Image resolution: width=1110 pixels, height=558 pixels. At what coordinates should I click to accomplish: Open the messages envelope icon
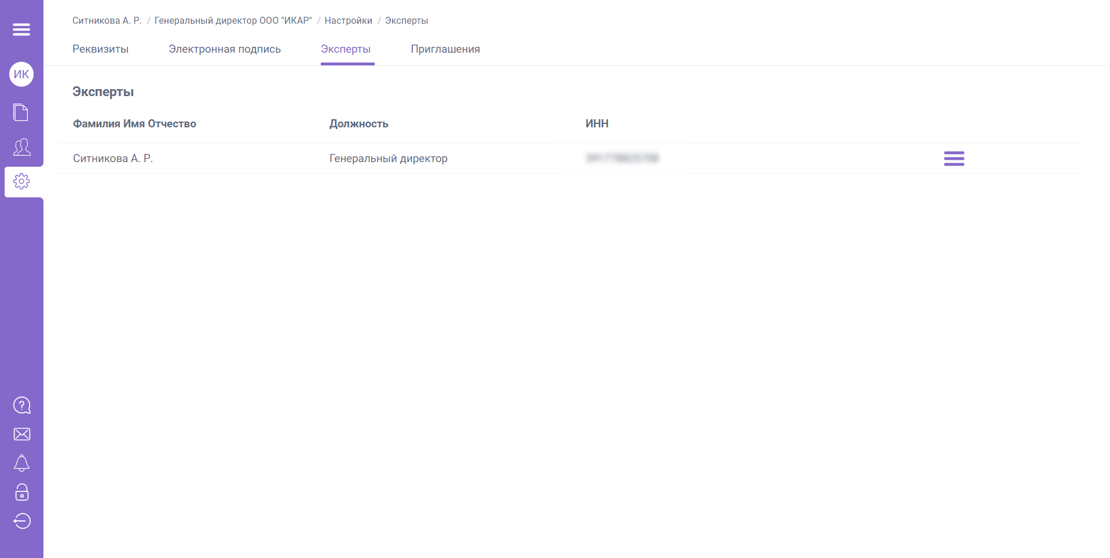pyautogui.click(x=21, y=434)
